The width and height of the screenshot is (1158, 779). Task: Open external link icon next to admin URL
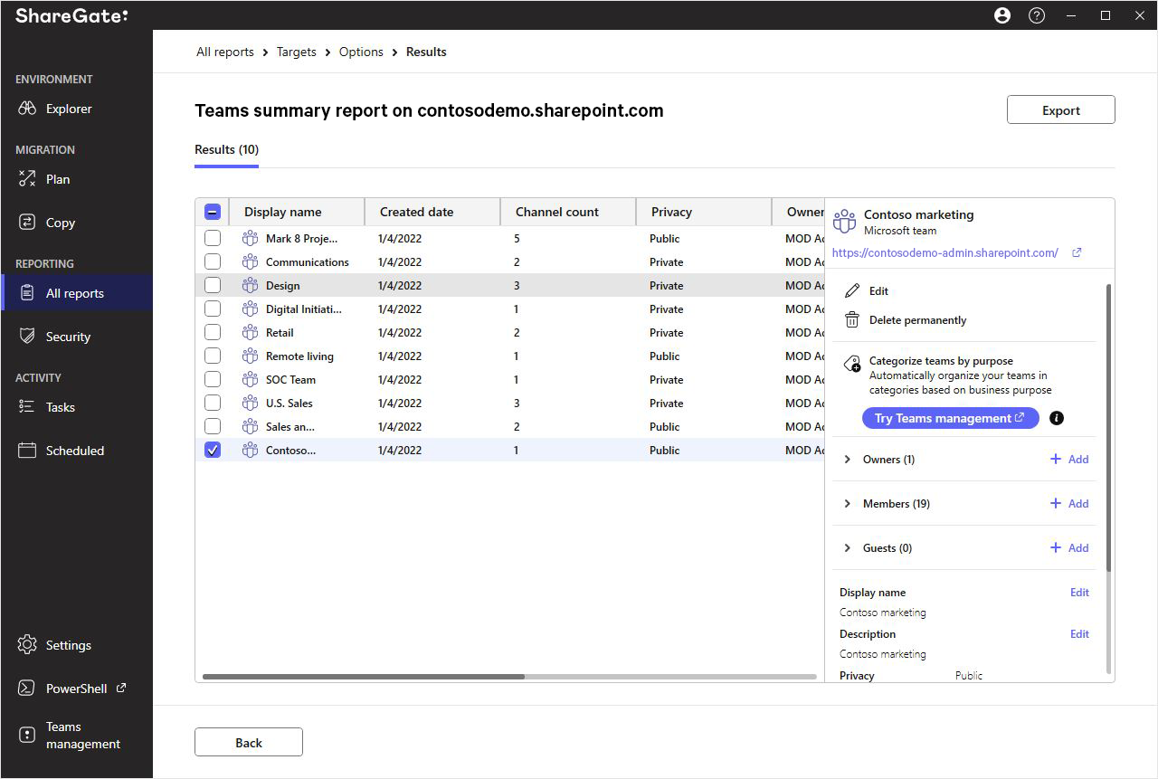point(1077,253)
